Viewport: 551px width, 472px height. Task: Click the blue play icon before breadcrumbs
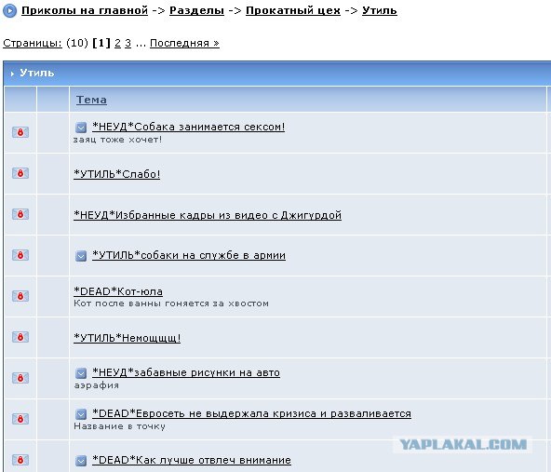tap(9, 11)
